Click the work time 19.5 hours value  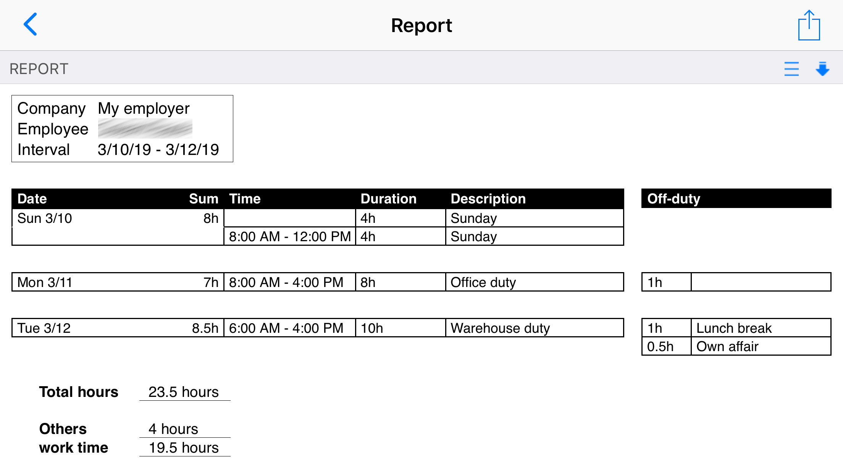click(x=184, y=447)
